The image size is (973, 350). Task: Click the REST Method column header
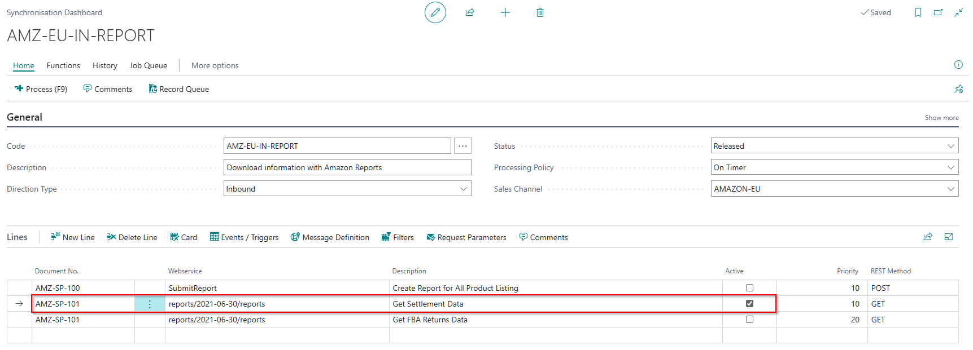point(891,271)
